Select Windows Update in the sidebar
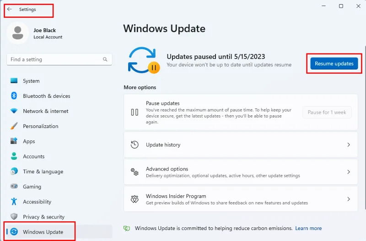Viewport: 366px width, 241px height. tap(43, 232)
